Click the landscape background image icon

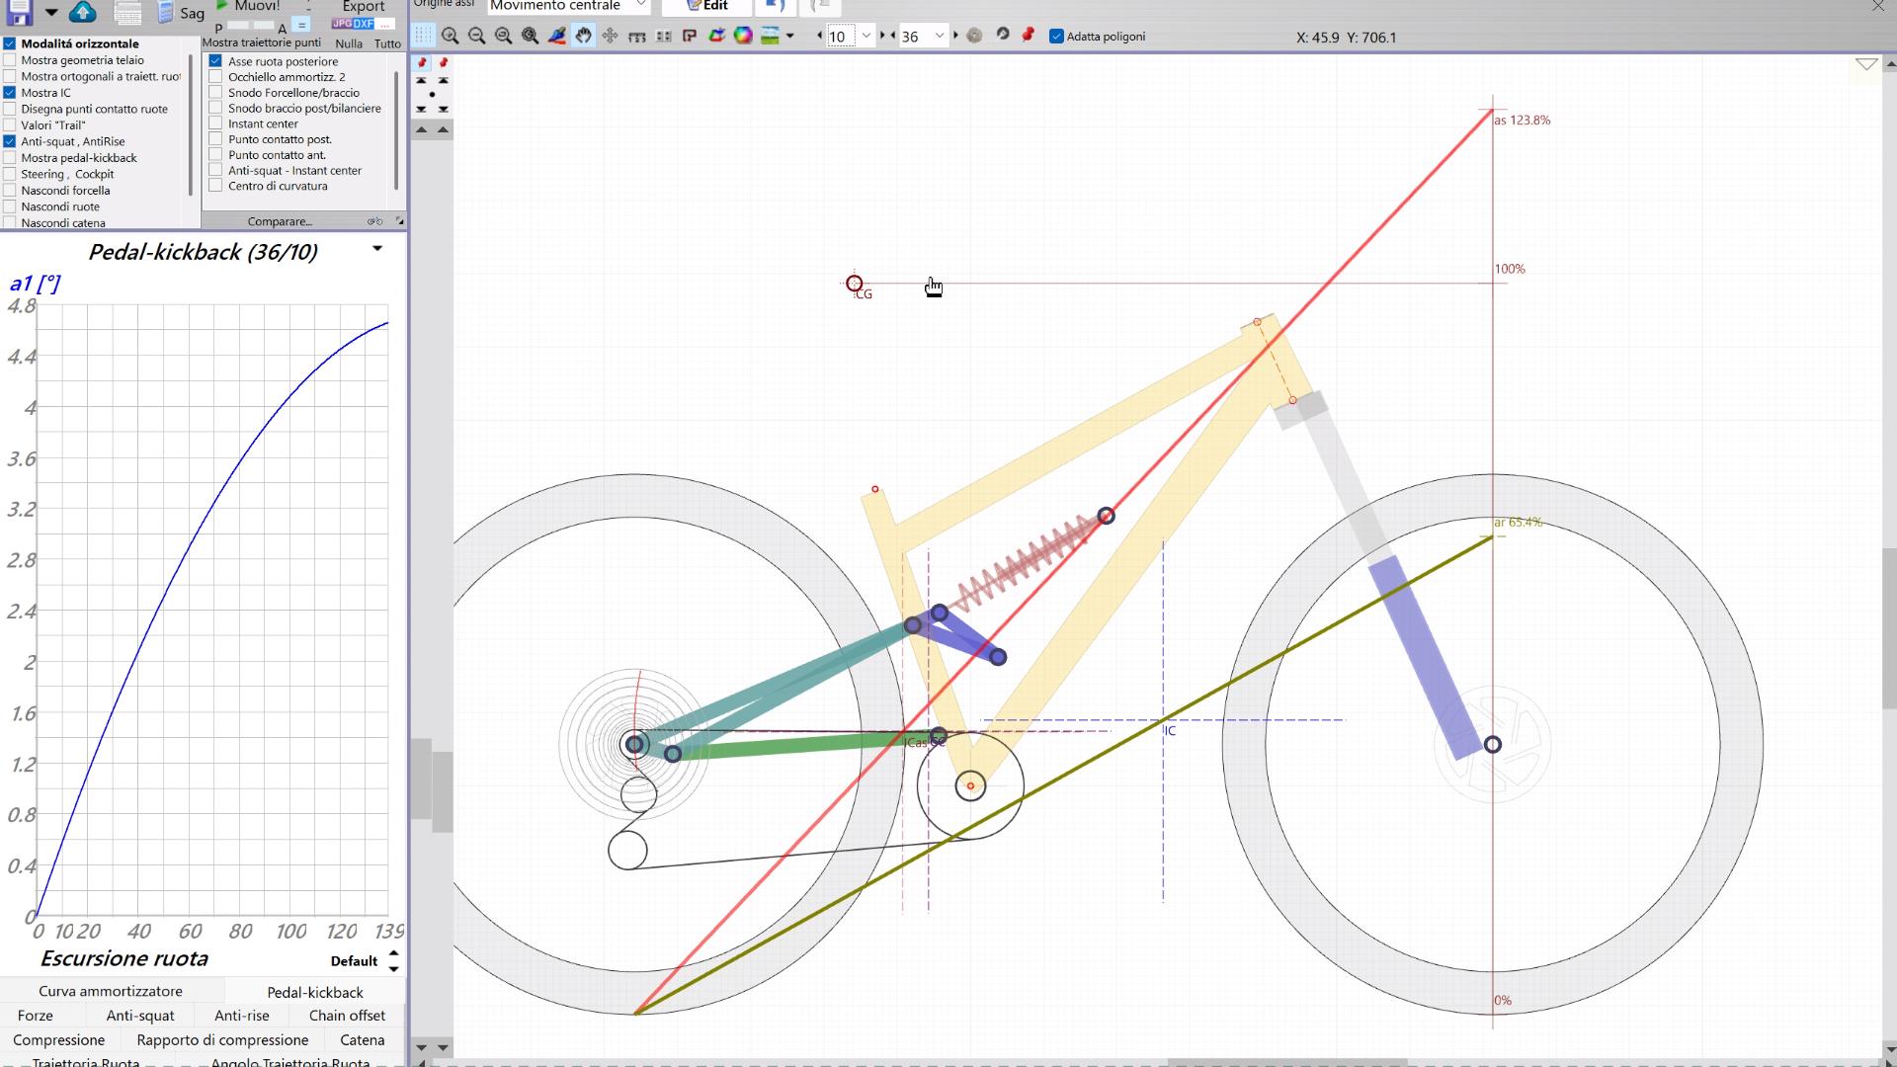tap(770, 37)
